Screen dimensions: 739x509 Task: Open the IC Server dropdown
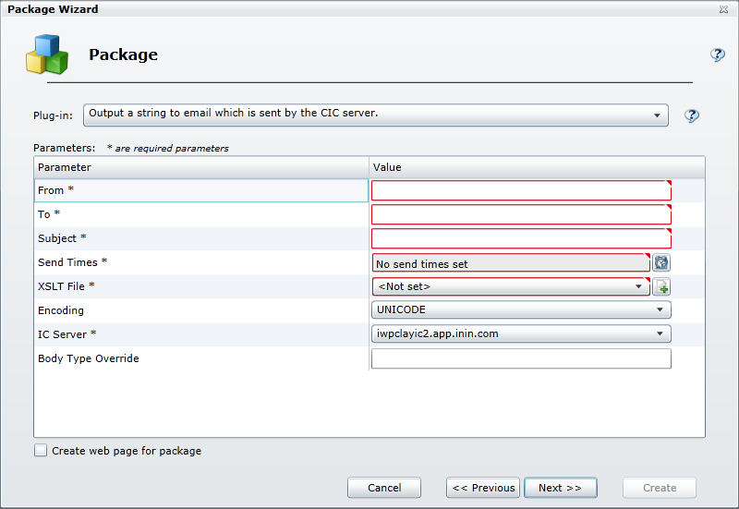point(660,334)
